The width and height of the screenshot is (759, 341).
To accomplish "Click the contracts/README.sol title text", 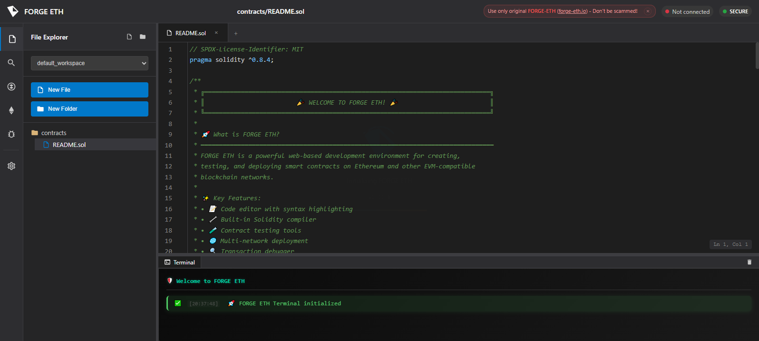I will click(271, 11).
